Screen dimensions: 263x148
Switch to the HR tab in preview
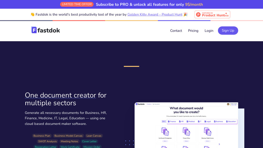pos(181,121)
